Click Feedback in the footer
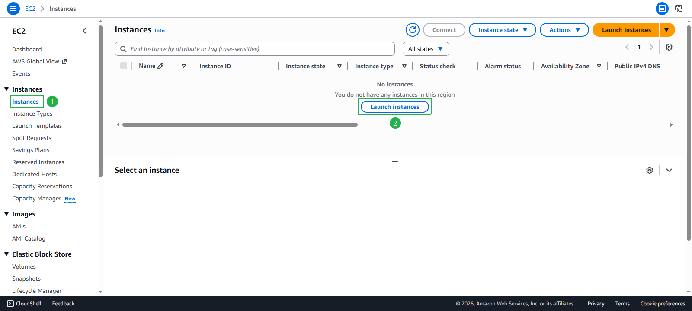Image resolution: width=692 pixels, height=311 pixels. (63, 304)
